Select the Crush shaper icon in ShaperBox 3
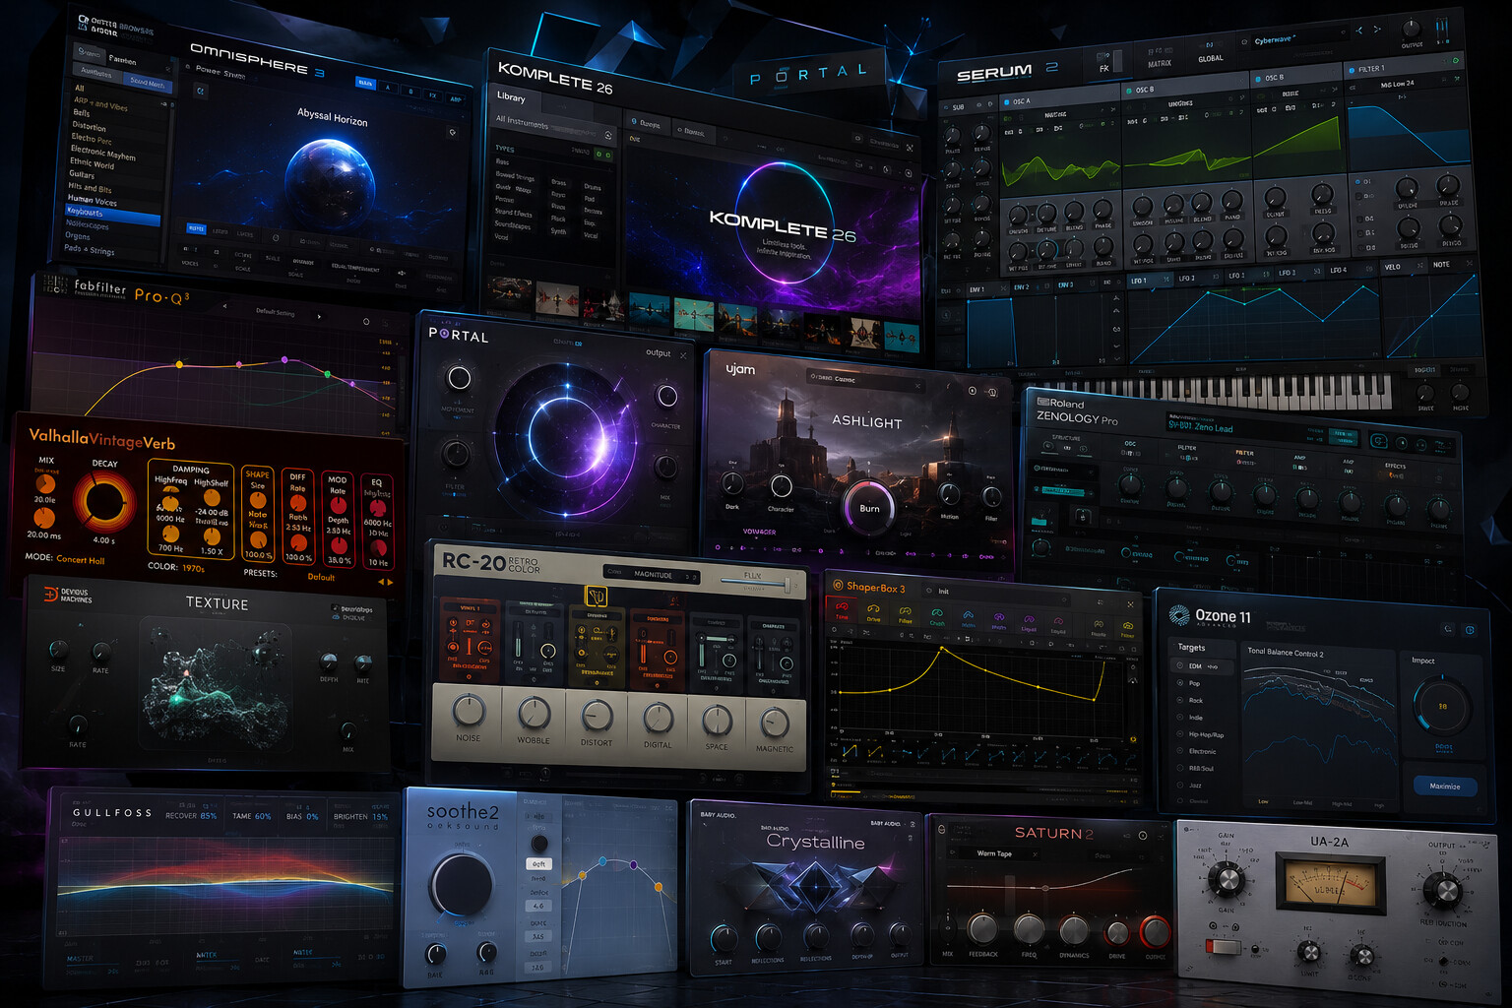The image size is (1512, 1008). click(x=936, y=616)
